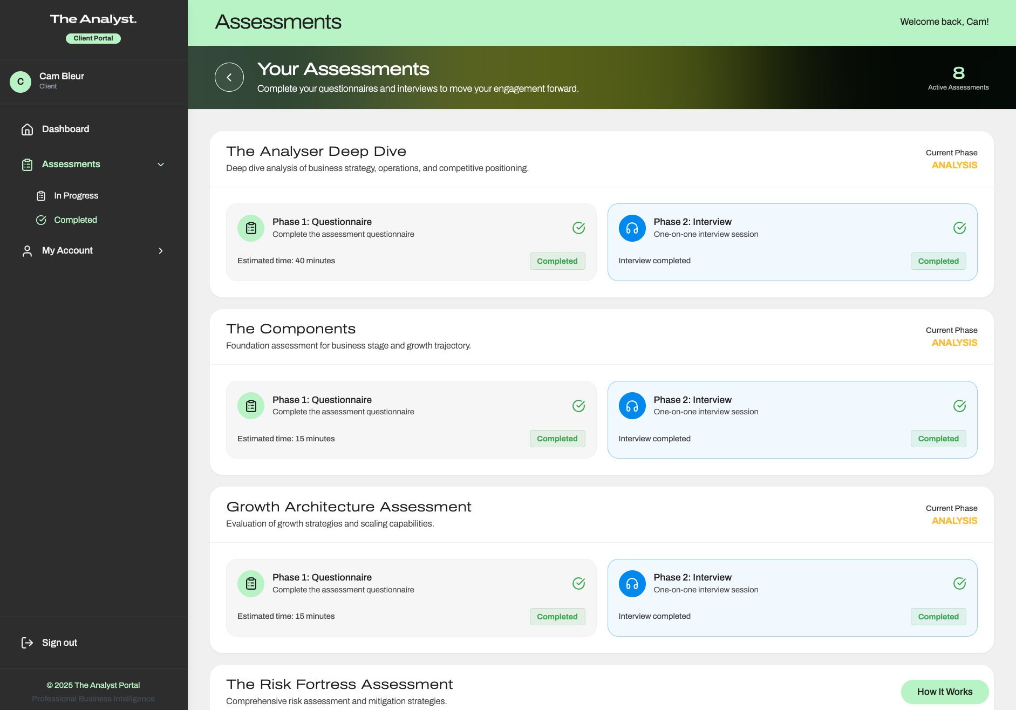Click Analyser Deep Dive questionnaire check mark icon
This screenshot has width=1016, height=710.
click(x=578, y=228)
